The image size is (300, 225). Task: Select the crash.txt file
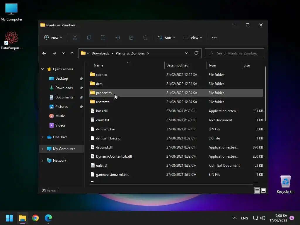(176, 120)
